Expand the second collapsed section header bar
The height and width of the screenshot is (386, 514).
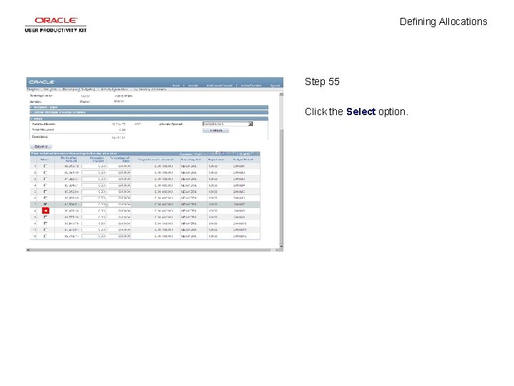149,112
